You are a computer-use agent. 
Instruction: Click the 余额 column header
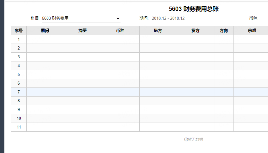tap(251, 30)
